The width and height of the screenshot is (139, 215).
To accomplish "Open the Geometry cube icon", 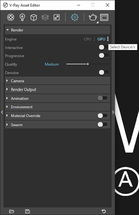I will [34, 17].
